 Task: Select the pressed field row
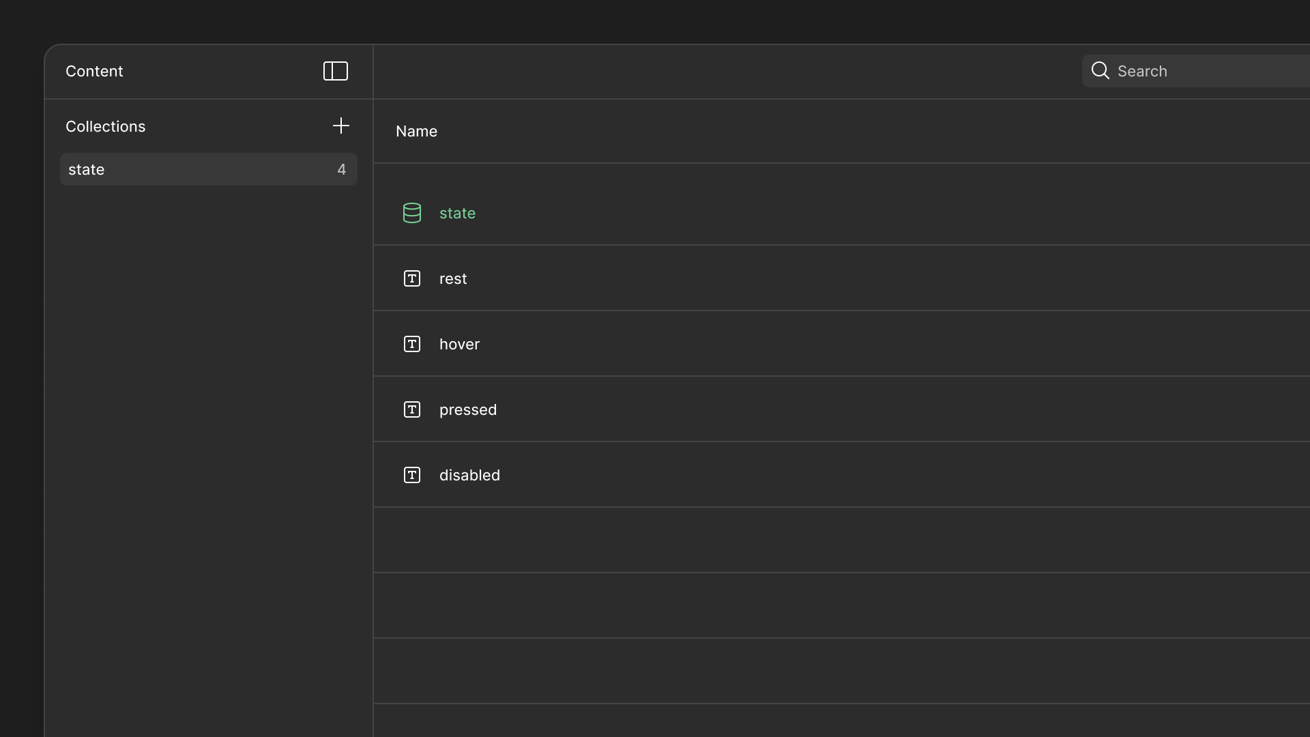point(842,409)
